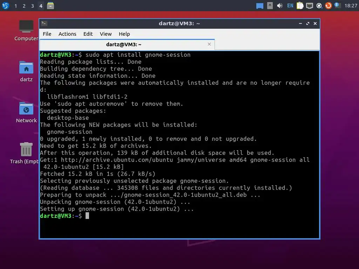Minimize the terminal window
Screen dimensions: 359x269
click(x=300, y=23)
